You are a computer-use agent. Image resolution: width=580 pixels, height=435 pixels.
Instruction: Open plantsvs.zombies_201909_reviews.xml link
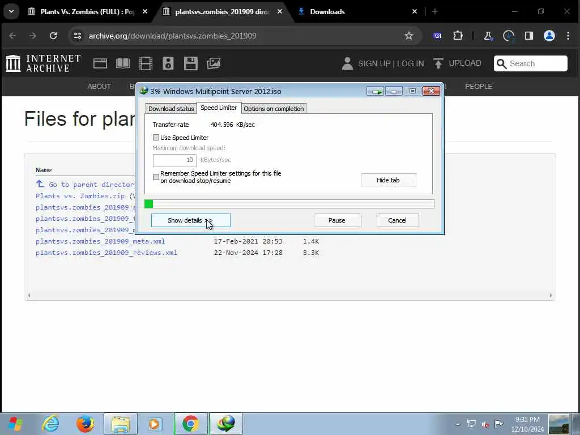point(106,253)
